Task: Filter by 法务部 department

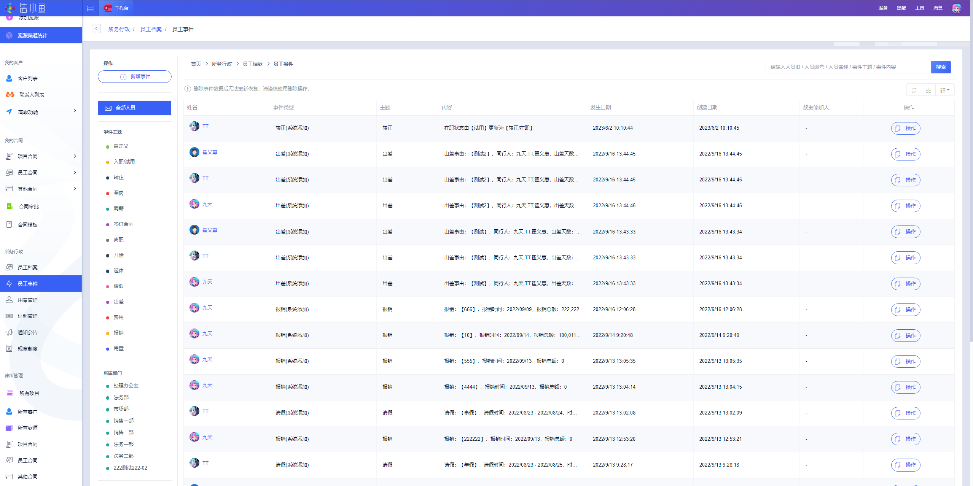Action: pos(121,397)
